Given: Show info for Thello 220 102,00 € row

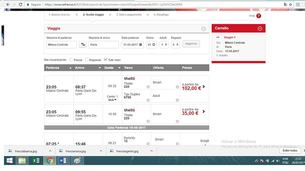Looking at the screenshot, I should 148,87.
